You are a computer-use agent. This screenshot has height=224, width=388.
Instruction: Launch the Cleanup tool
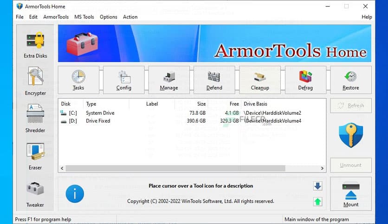(260, 80)
